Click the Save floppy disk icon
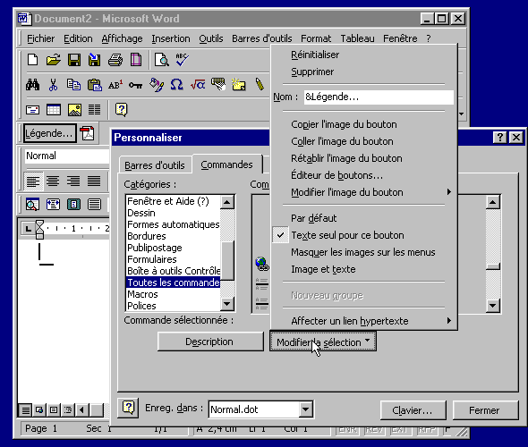The image size is (528, 447). tap(74, 60)
